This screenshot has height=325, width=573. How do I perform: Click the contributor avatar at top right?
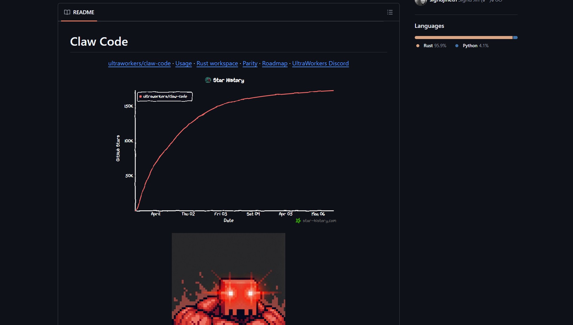tap(420, 2)
